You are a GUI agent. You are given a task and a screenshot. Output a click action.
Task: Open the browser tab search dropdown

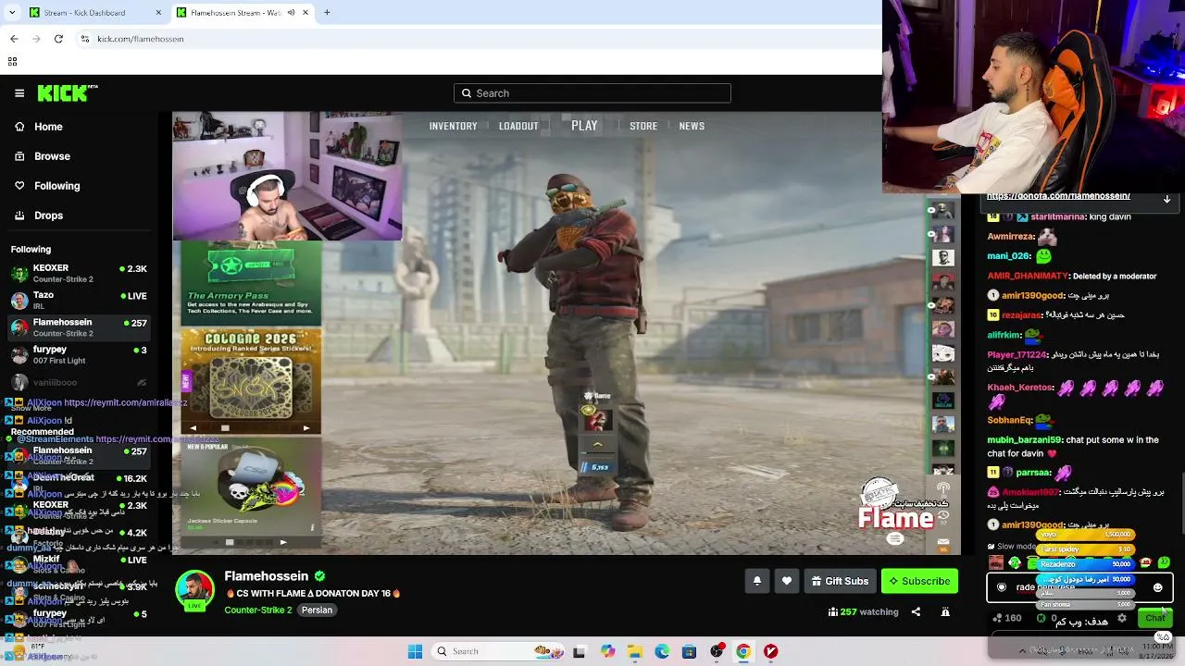pyautogui.click(x=12, y=13)
